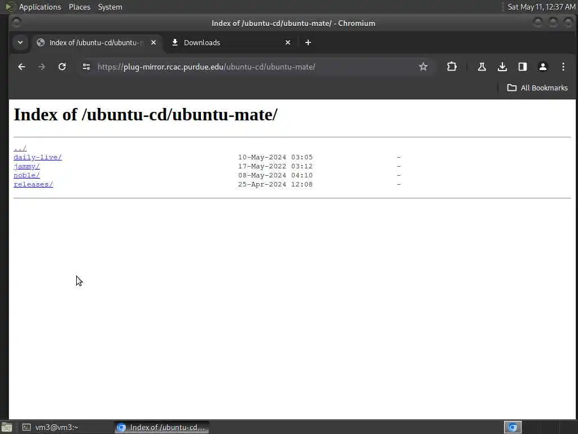Open Chrome Labs flask icon
Screen dimensions: 578x434
[x=482, y=67]
